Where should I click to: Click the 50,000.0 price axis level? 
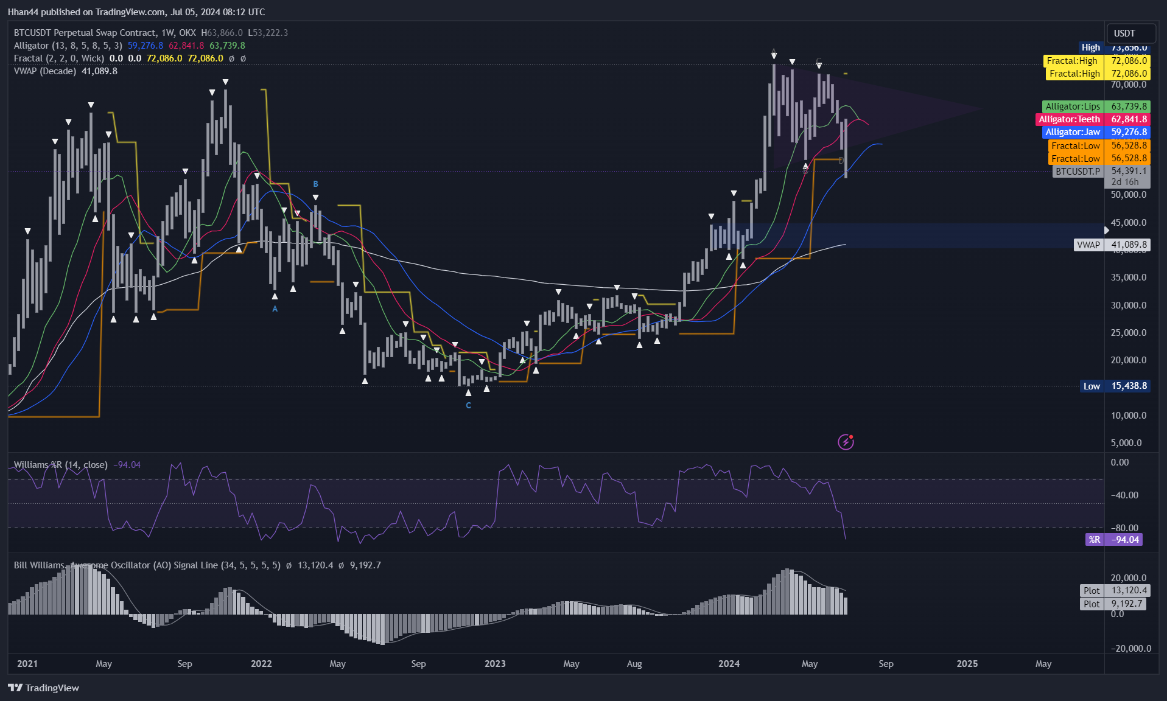coord(1129,195)
